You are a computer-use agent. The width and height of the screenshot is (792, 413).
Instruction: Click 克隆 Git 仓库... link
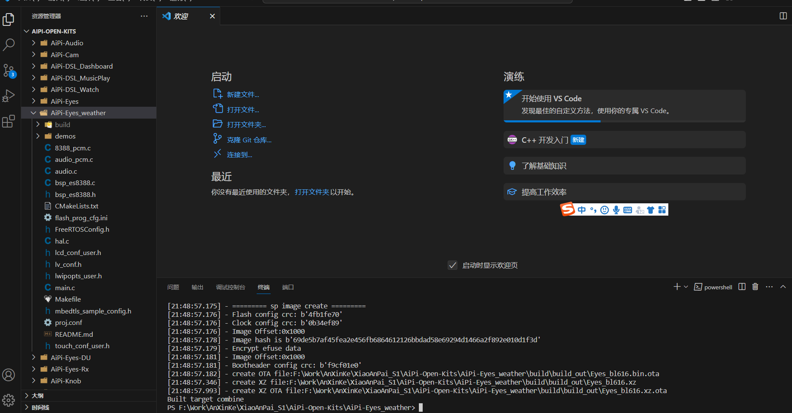click(x=249, y=140)
